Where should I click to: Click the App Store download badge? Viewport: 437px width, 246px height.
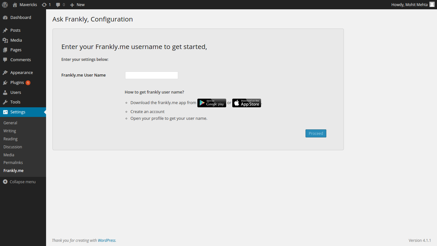coord(247,103)
